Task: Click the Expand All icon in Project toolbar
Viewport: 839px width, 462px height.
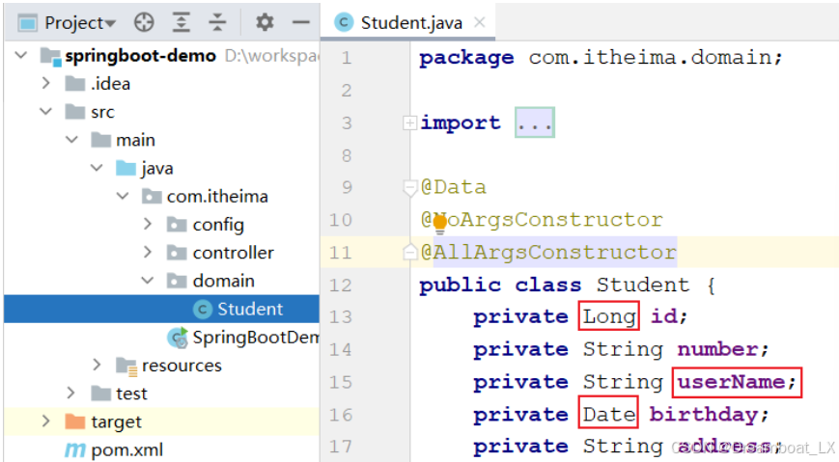Action: point(182,22)
